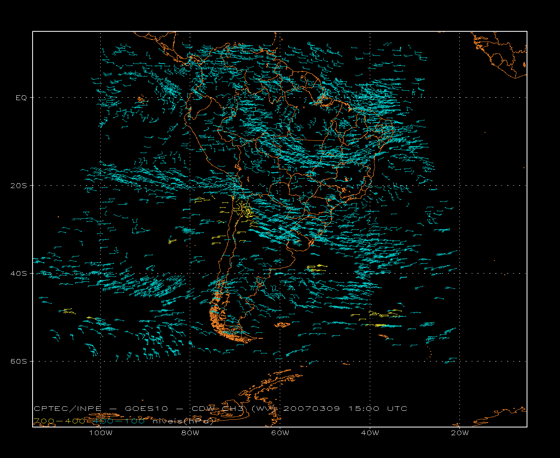Click the 20W longitude label

click(x=460, y=433)
